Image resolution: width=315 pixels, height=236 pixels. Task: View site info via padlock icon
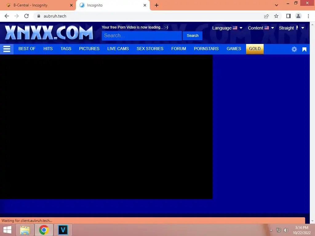pyautogui.click(x=39, y=16)
